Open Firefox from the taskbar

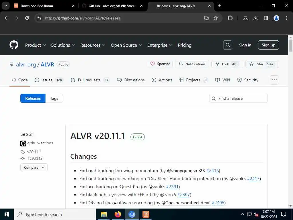[118, 214]
